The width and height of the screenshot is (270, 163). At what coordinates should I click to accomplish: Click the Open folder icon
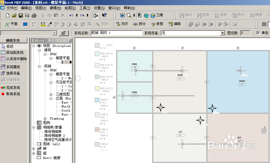coord(14,16)
